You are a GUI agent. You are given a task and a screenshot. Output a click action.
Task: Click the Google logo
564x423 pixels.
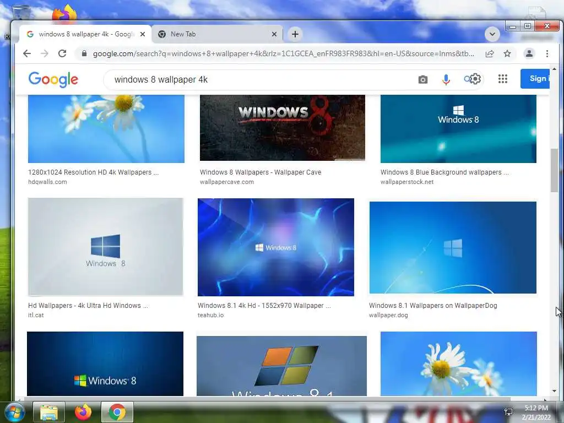53,79
